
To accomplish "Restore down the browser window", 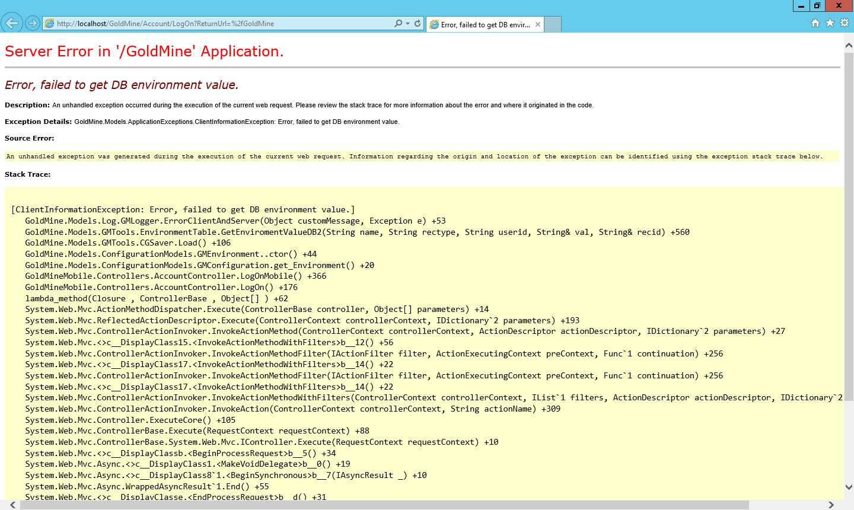I will (817, 6).
